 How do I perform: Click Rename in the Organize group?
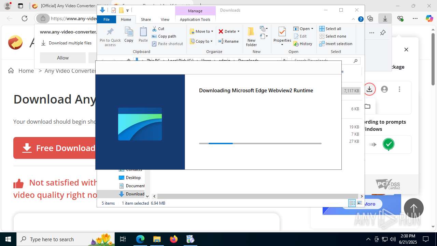tap(228, 41)
